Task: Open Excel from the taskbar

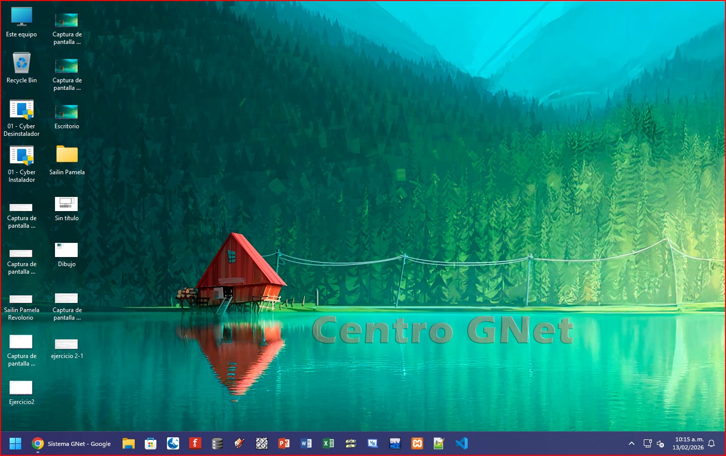Action: pyautogui.click(x=328, y=443)
